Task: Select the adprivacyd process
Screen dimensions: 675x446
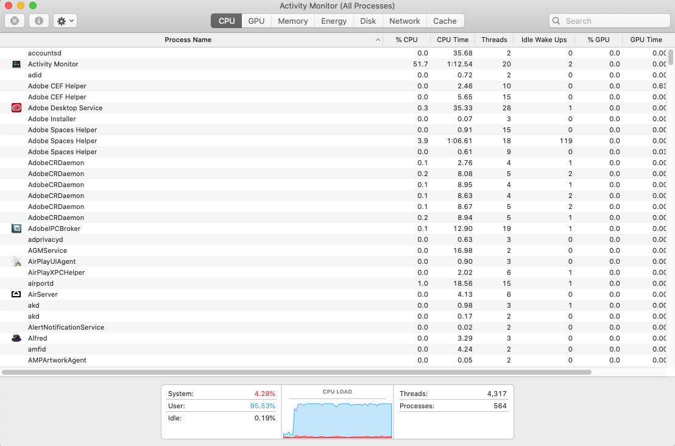Action: [334, 240]
